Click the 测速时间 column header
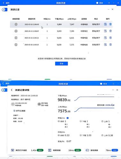 tap(32, 19)
